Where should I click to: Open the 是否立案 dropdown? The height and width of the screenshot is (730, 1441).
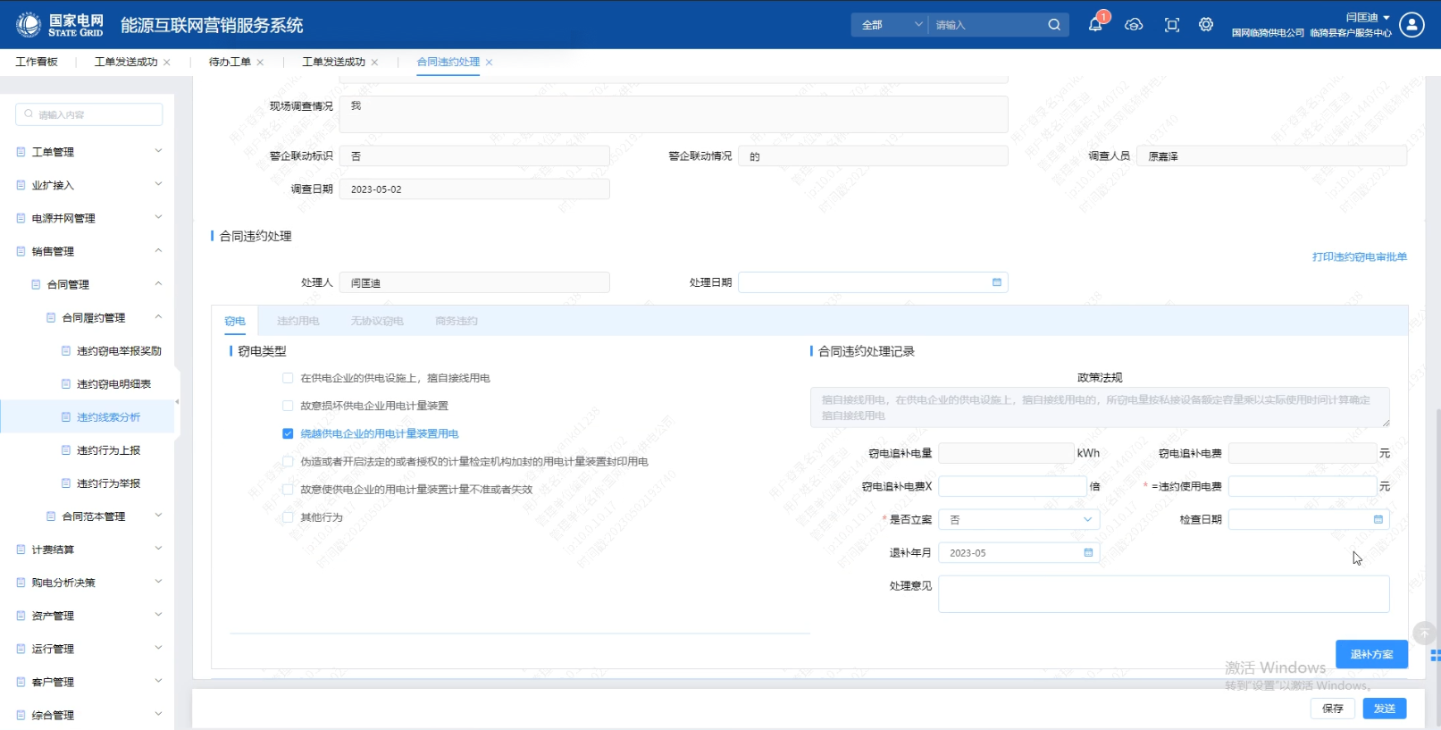[1018, 520]
